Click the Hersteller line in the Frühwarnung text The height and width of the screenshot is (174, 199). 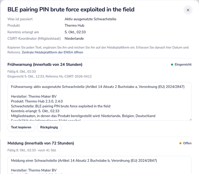click(34, 96)
